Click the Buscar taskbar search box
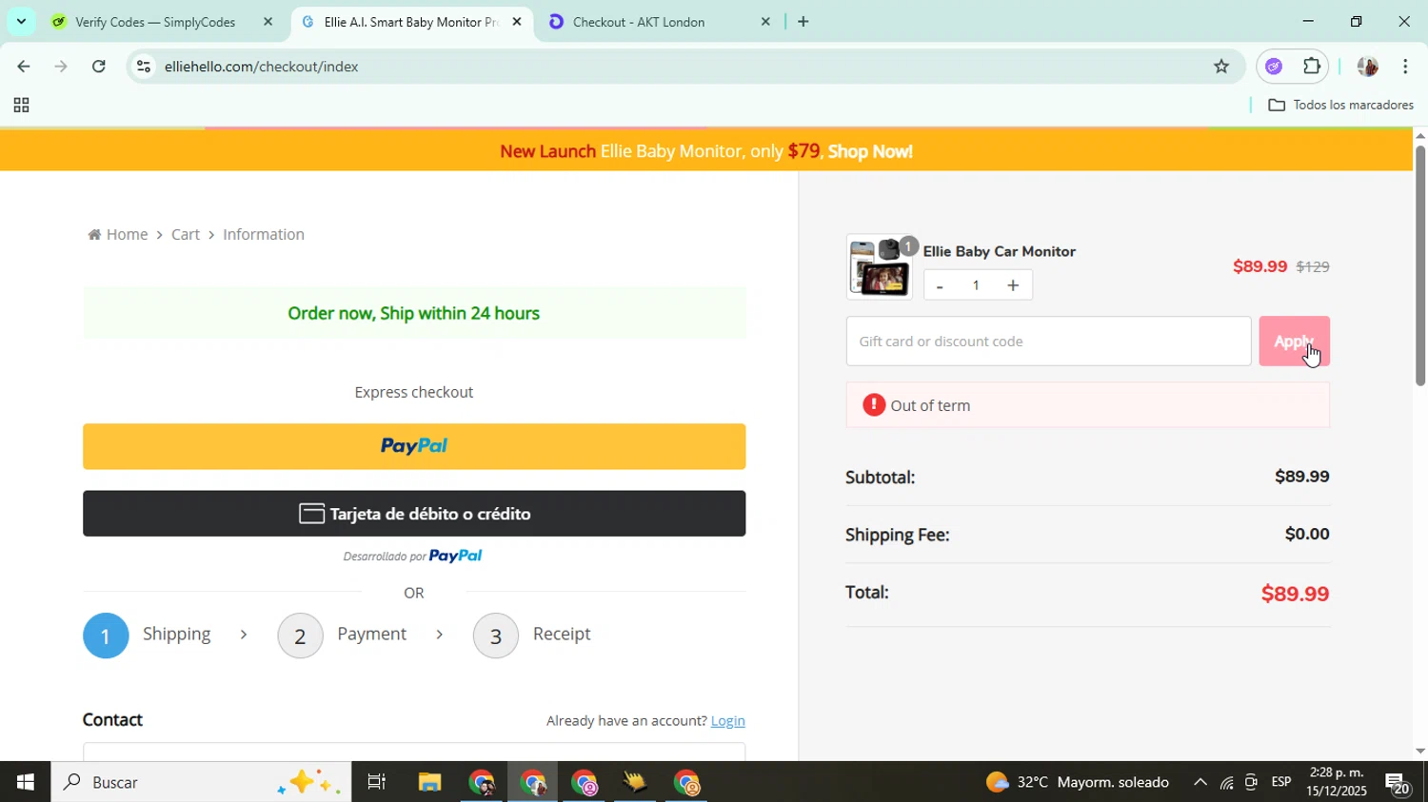Viewport: 1428px width, 802px height. 201,782
